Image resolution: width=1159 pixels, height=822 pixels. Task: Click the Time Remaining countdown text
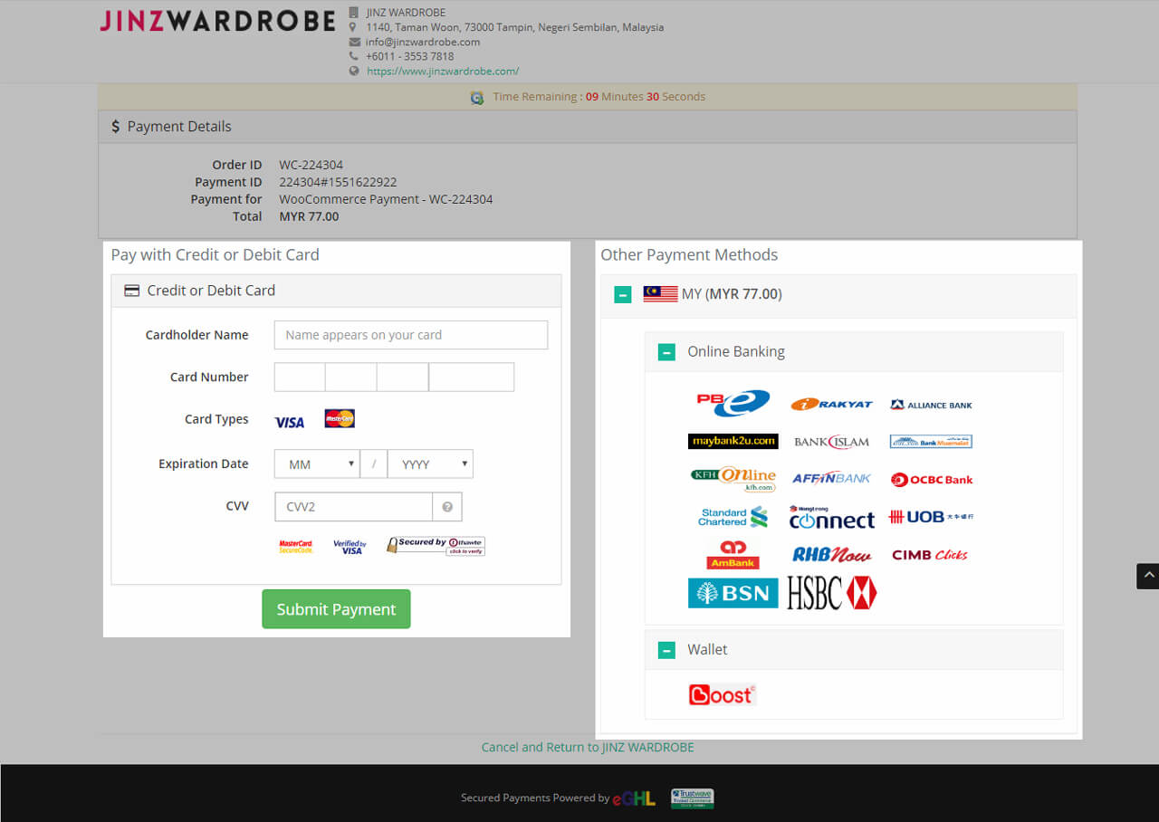(x=599, y=97)
